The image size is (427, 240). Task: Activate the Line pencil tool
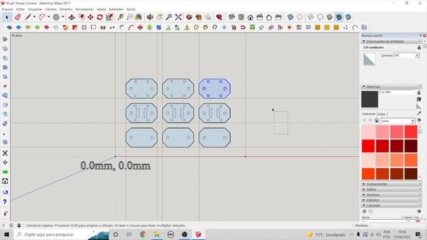pos(28,17)
